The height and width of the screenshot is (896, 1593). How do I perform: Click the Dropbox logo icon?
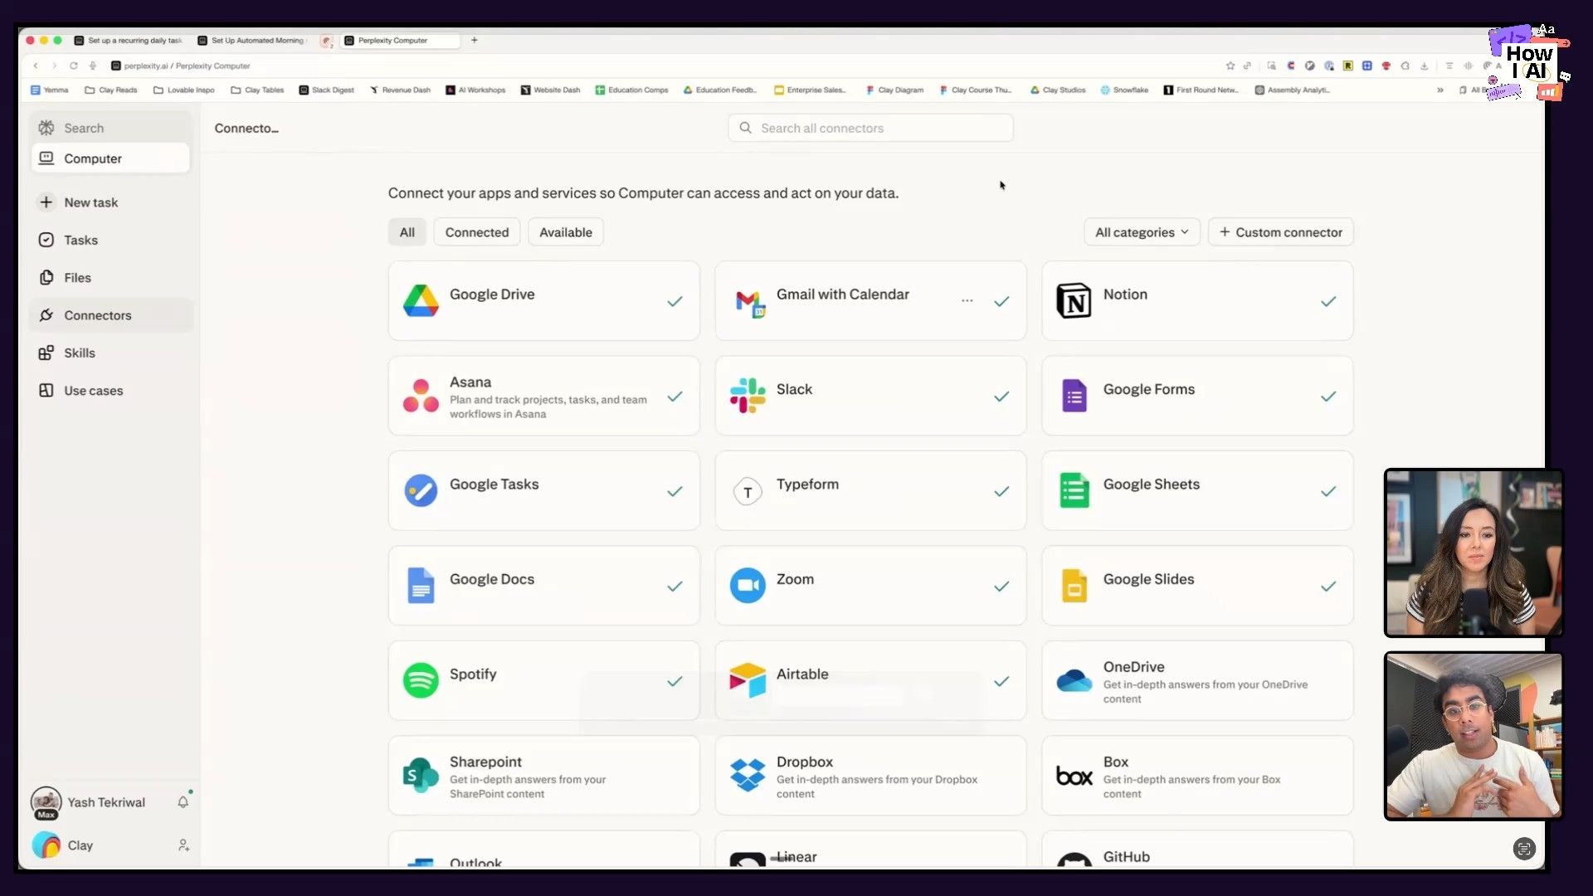point(748,776)
